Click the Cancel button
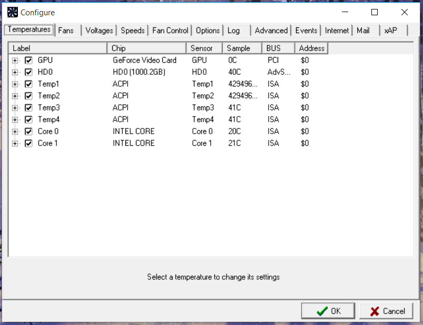This screenshot has width=423, height=325. [x=387, y=311]
